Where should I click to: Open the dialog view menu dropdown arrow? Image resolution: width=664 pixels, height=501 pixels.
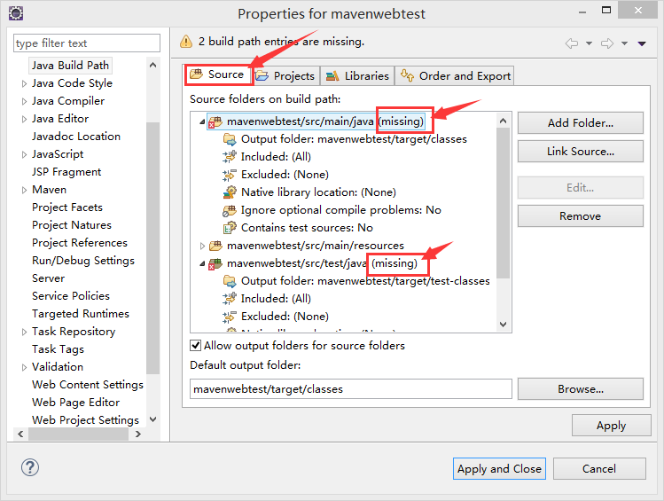point(642,43)
